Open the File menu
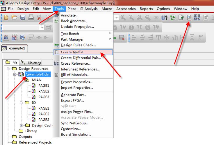Image resolution: width=214 pixels, height=145 pixels. 10,9
